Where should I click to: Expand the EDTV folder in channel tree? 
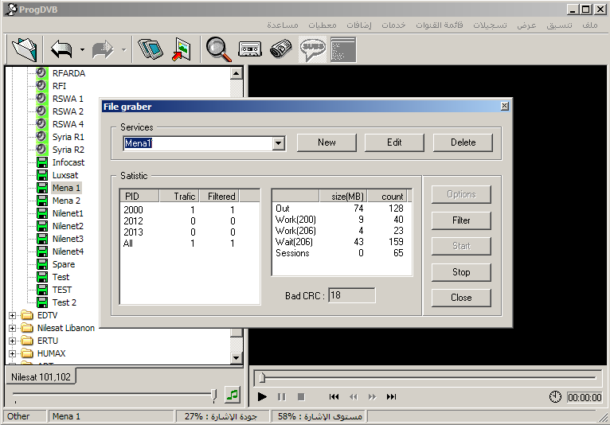(12, 315)
